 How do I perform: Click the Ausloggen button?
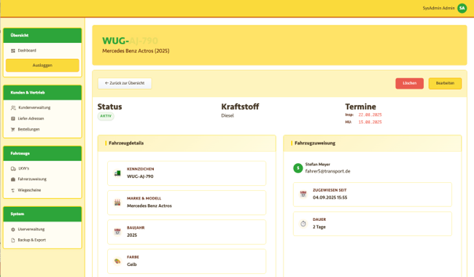click(x=42, y=66)
